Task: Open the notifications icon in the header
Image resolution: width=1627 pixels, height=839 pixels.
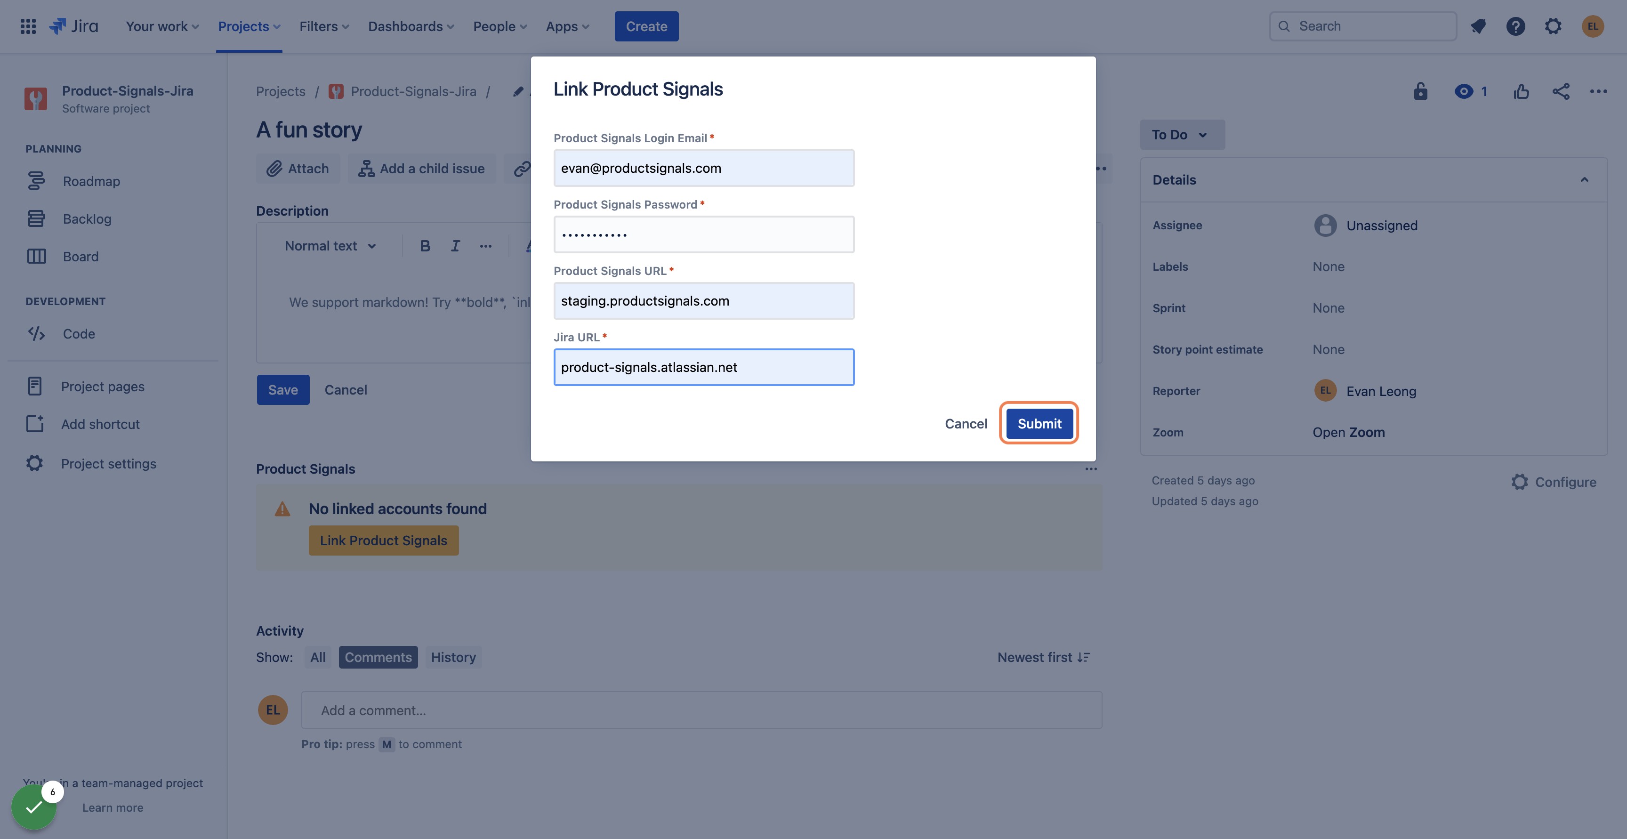Action: point(1478,26)
